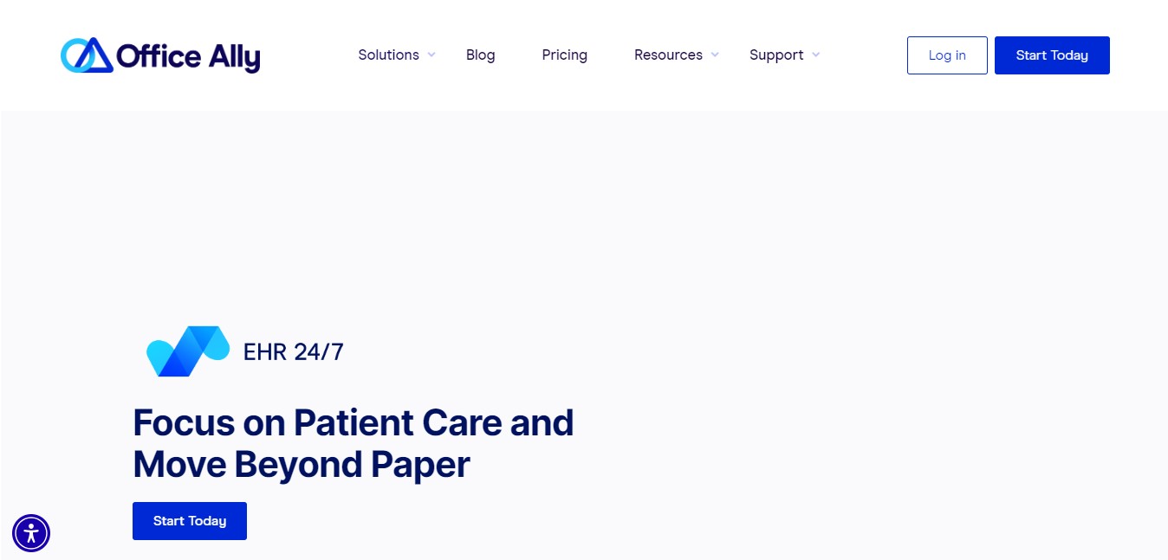Open the Pricing page
This screenshot has height=560, width=1168.
click(x=565, y=55)
